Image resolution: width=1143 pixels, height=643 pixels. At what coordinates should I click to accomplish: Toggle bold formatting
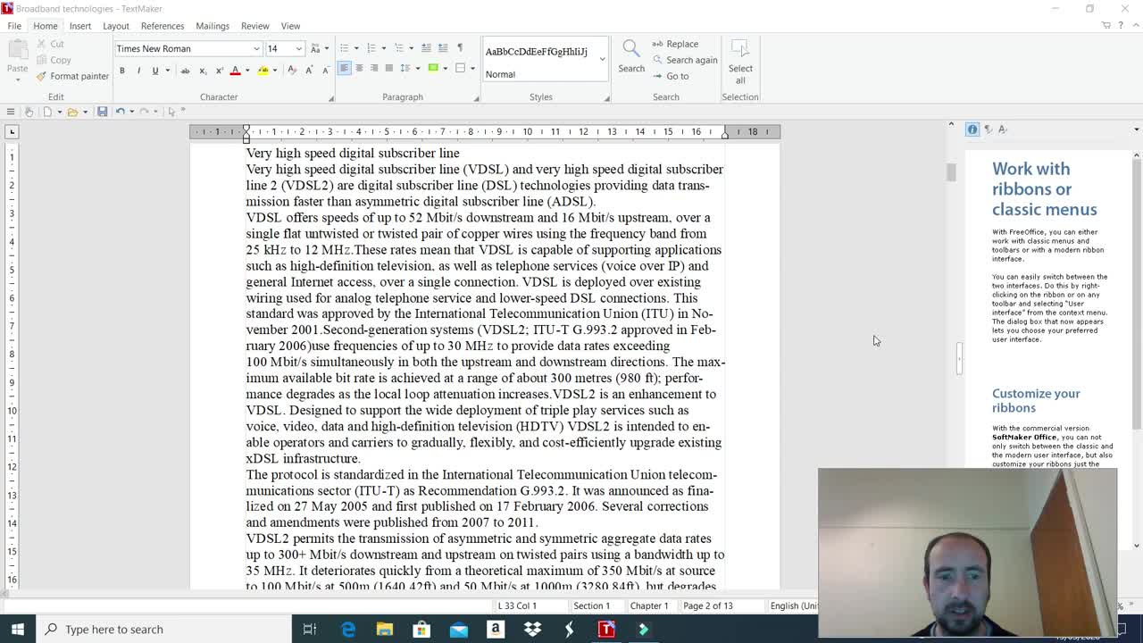pyautogui.click(x=122, y=71)
